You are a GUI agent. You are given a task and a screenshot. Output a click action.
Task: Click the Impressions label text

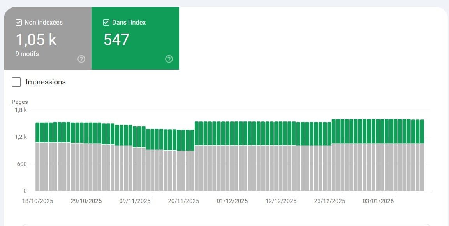pos(46,82)
